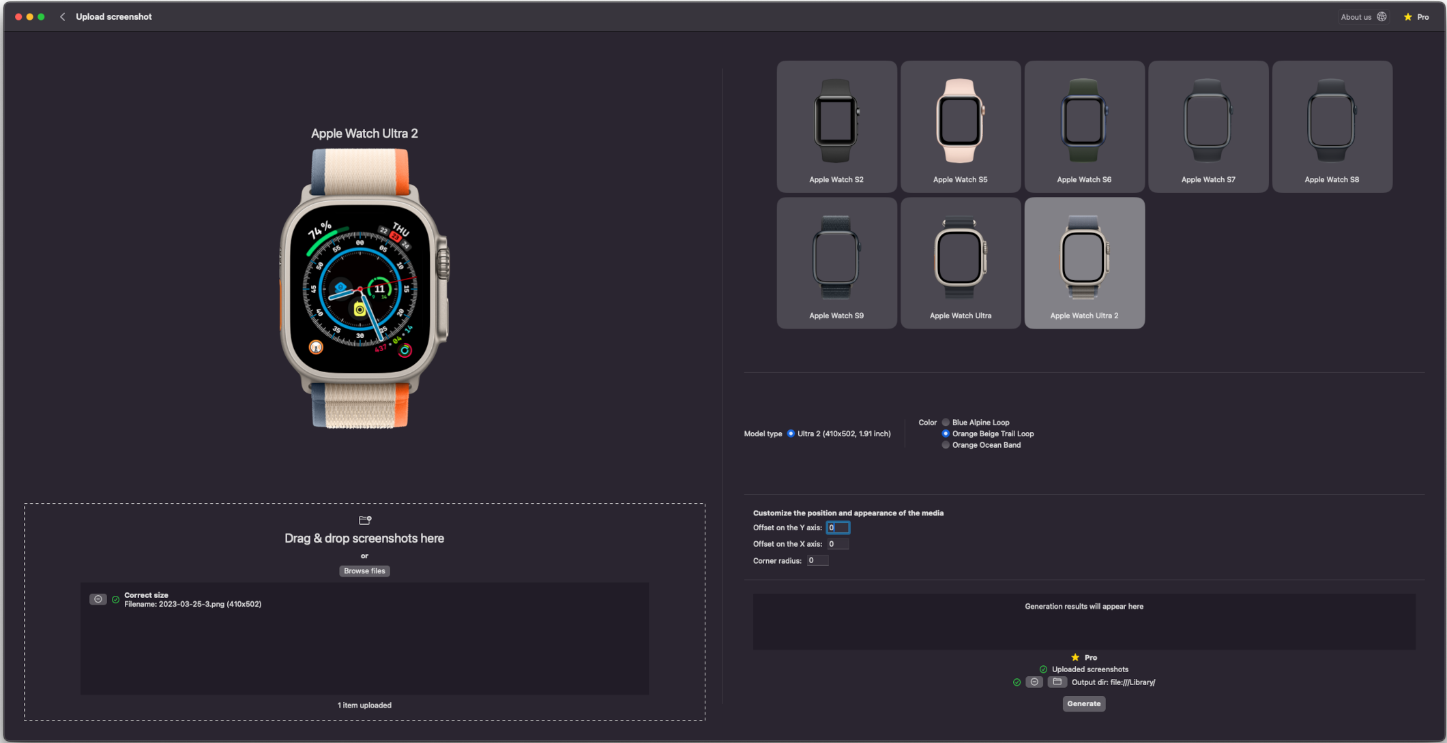Click Output dir: file:///Library/ text
This screenshot has width=1447, height=743.
coord(1113,682)
